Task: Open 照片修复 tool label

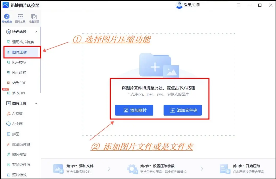Action: (x=19, y=154)
